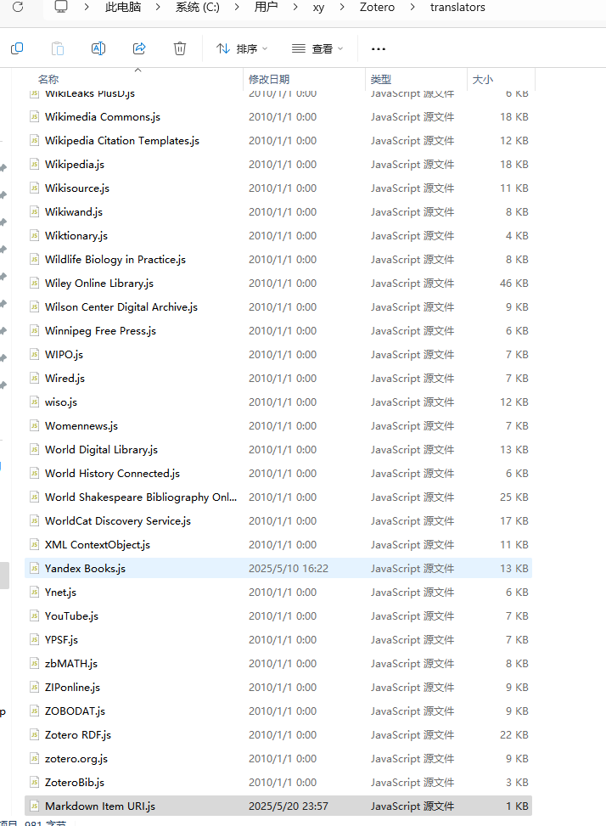The width and height of the screenshot is (606, 826).
Task: Select World Shakespeare Bibliography file name
Action: pyautogui.click(x=141, y=497)
